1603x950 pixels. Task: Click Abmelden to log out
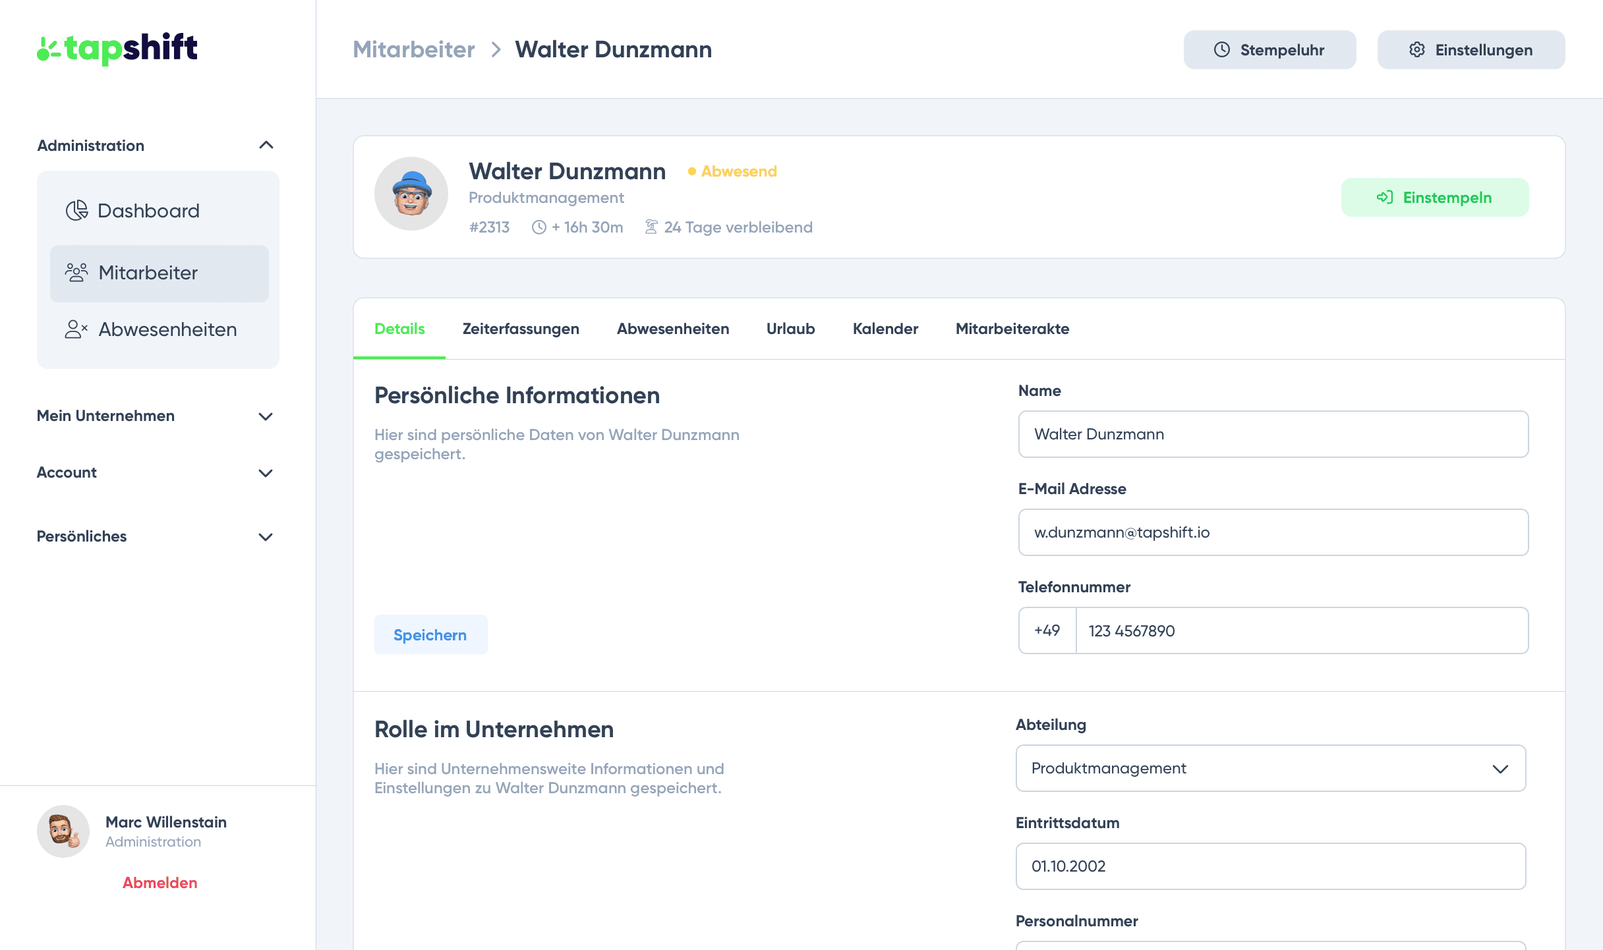pos(159,882)
